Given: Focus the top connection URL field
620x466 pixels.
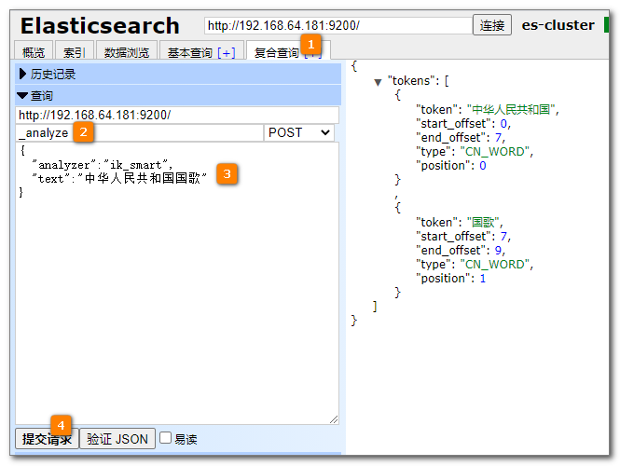Looking at the screenshot, I should (338, 26).
